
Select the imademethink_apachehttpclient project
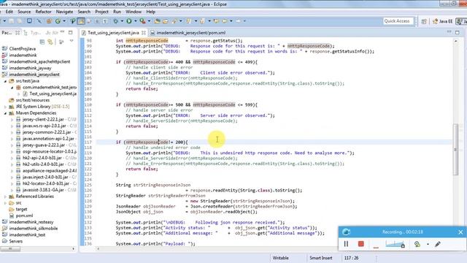click(39, 61)
